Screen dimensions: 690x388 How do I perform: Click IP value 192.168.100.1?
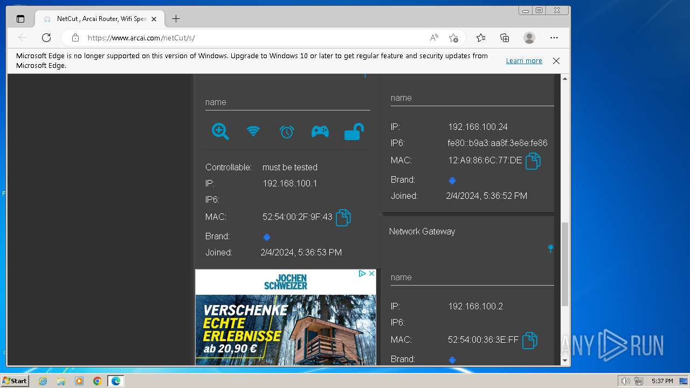290,183
